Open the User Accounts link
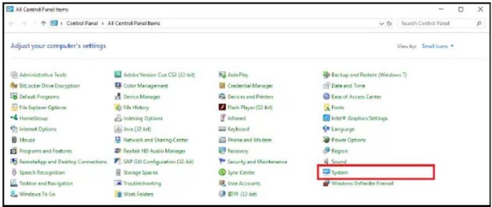 244,184
